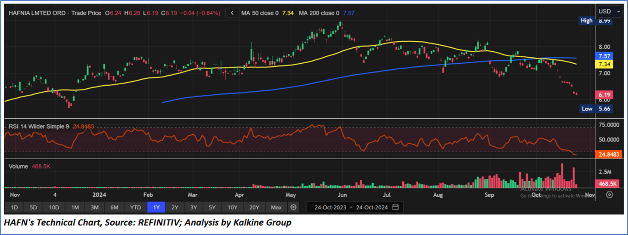Image resolution: width=628 pixels, height=235 pixels.
Task: Select the 1D time range
Action: pyautogui.click(x=14, y=207)
